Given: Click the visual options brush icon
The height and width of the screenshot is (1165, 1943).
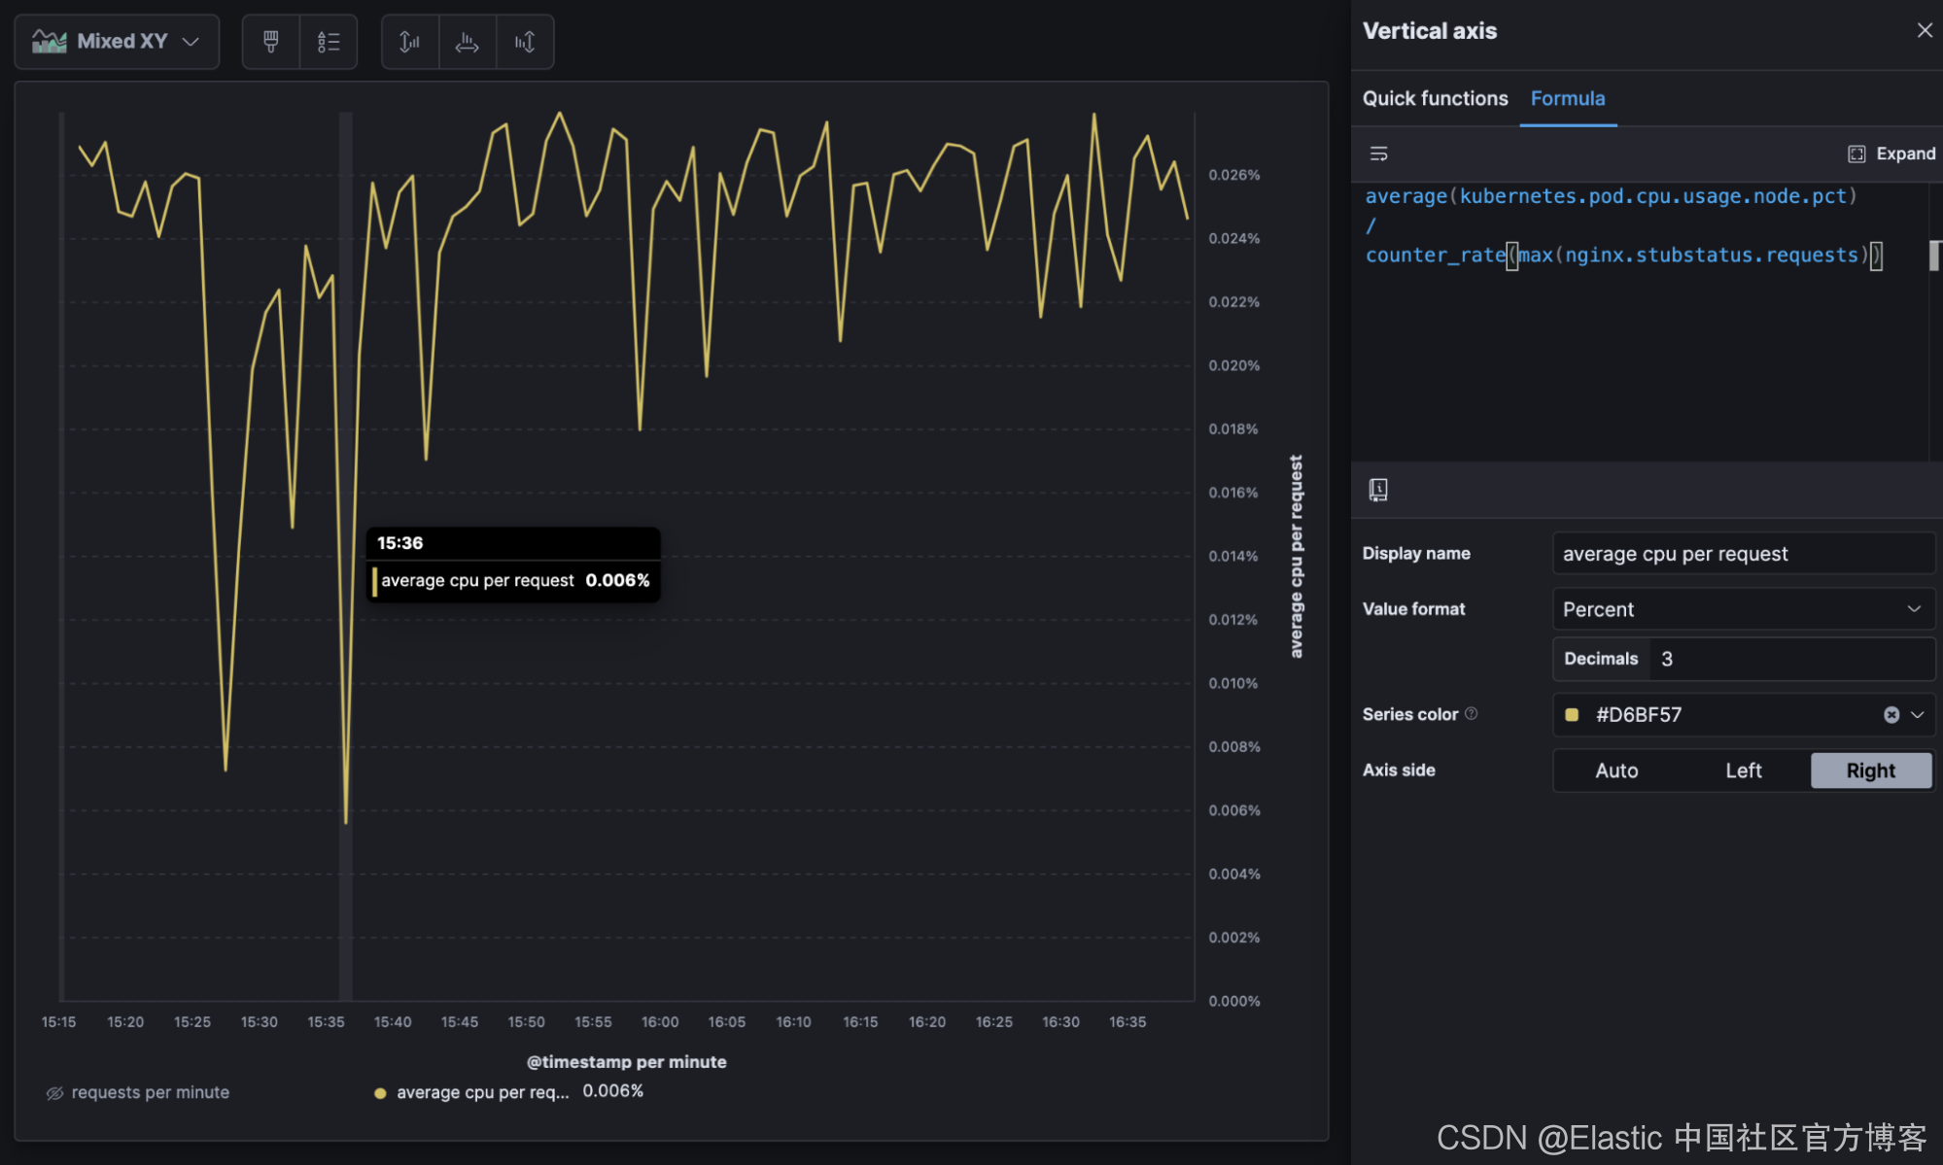Looking at the screenshot, I should point(271,42).
